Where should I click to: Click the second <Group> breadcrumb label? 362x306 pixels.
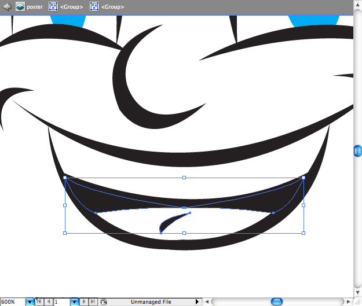point(113,7)
